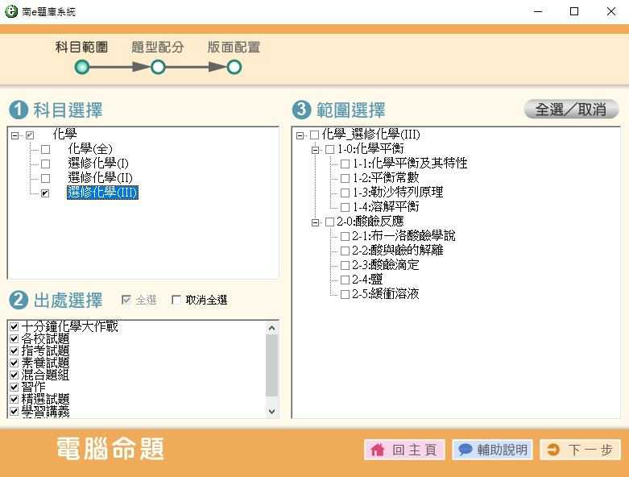
Task: Uncheck 學習講義 source
Action: tap(14, 411)
